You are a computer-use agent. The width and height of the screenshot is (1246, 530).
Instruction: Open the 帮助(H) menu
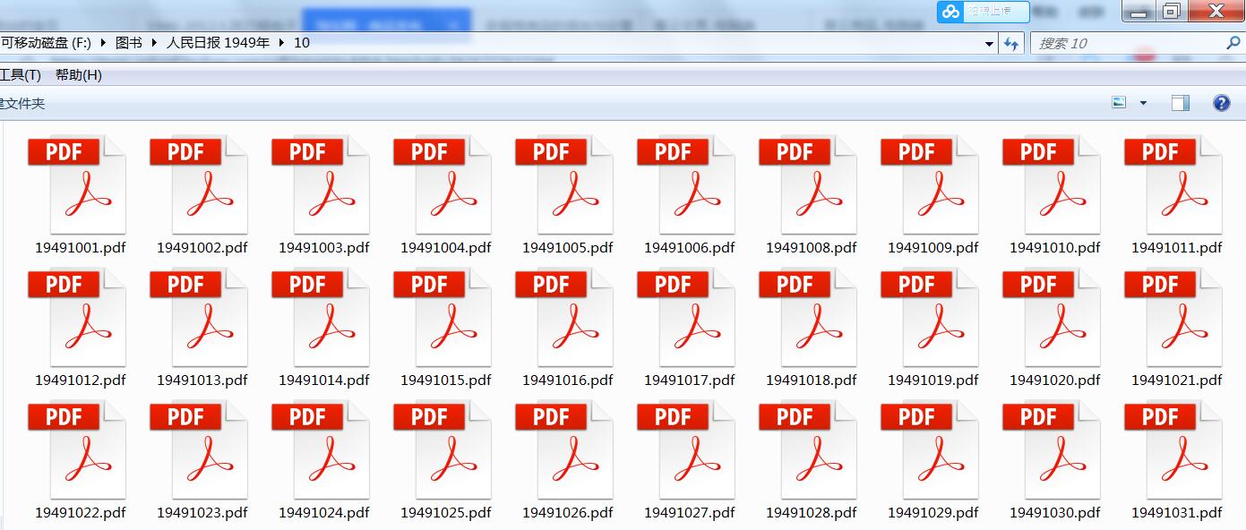79,75
